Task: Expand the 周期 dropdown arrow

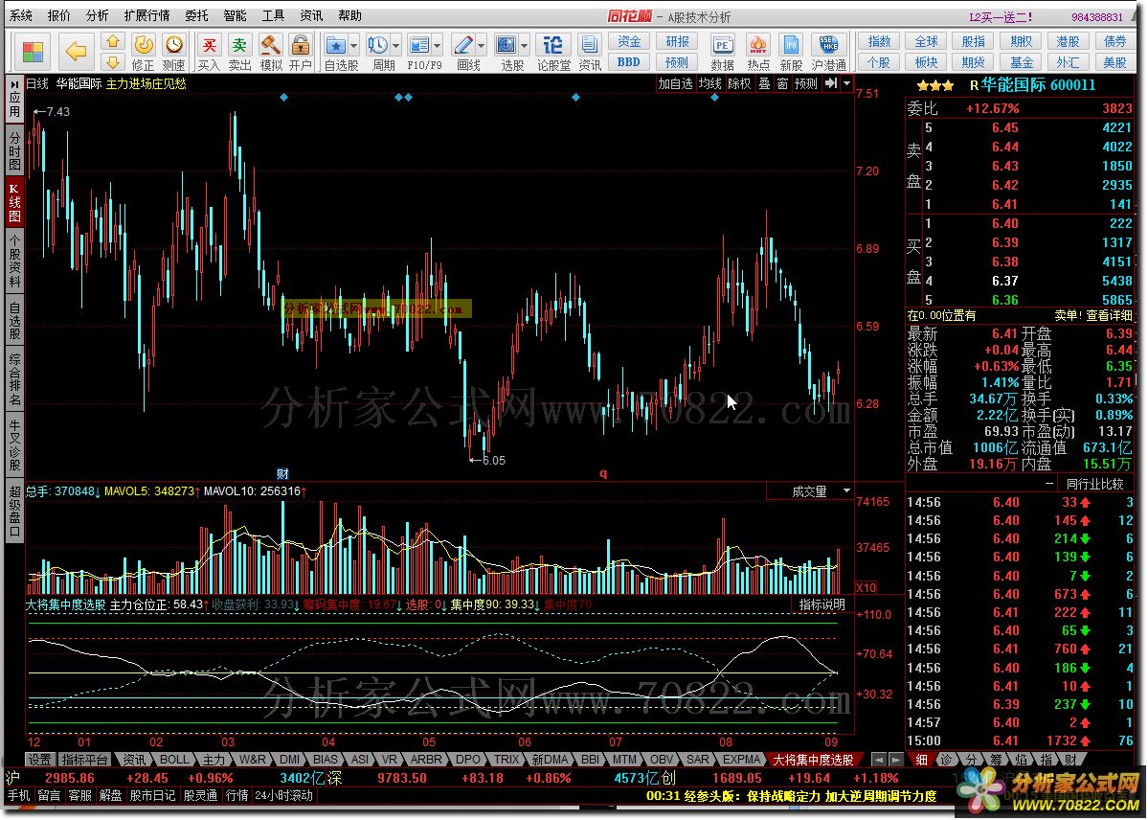Action: tap(396, 45)
